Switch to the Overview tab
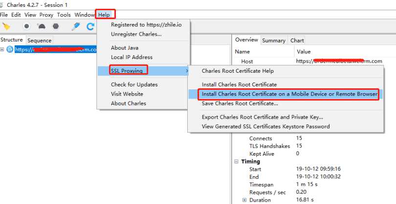Viewport: 396px width, 204px height. (246, 40)
